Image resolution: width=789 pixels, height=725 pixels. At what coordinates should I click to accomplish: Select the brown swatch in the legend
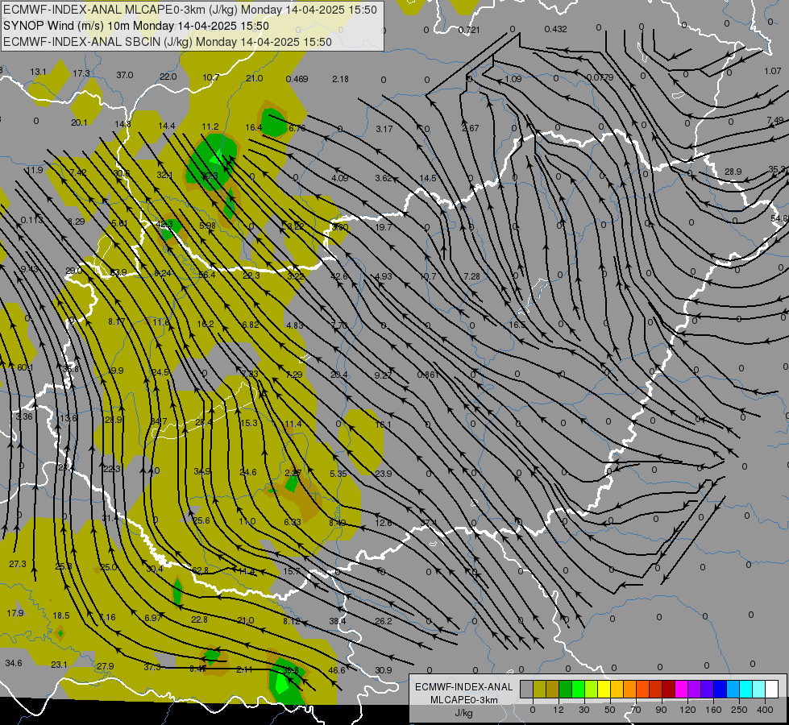[x=553, y=689]
